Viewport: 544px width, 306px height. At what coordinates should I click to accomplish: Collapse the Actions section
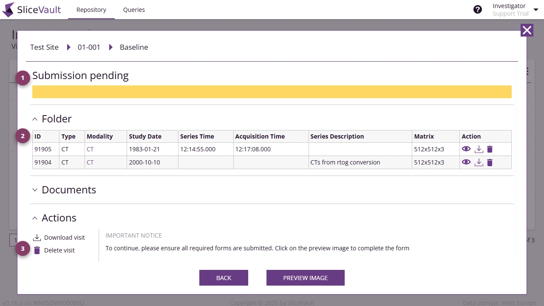(35, 218)
